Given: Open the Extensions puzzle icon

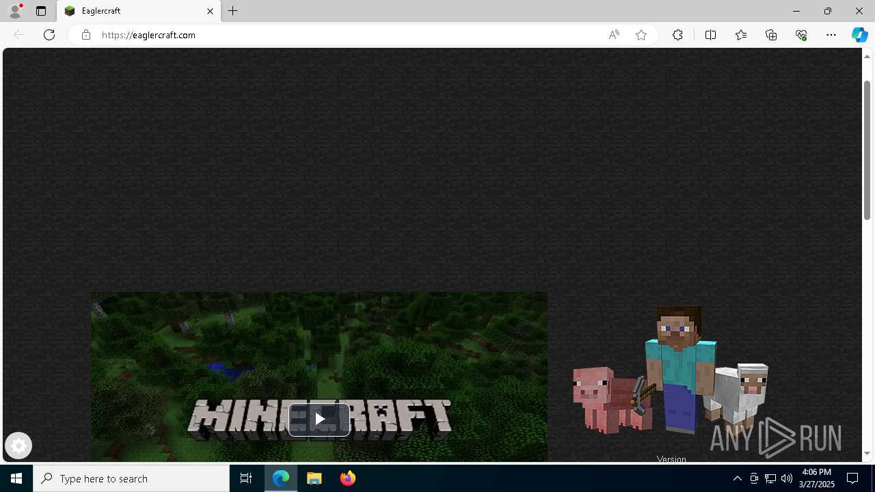Looking at the screenshot, I should coord(677,35).
